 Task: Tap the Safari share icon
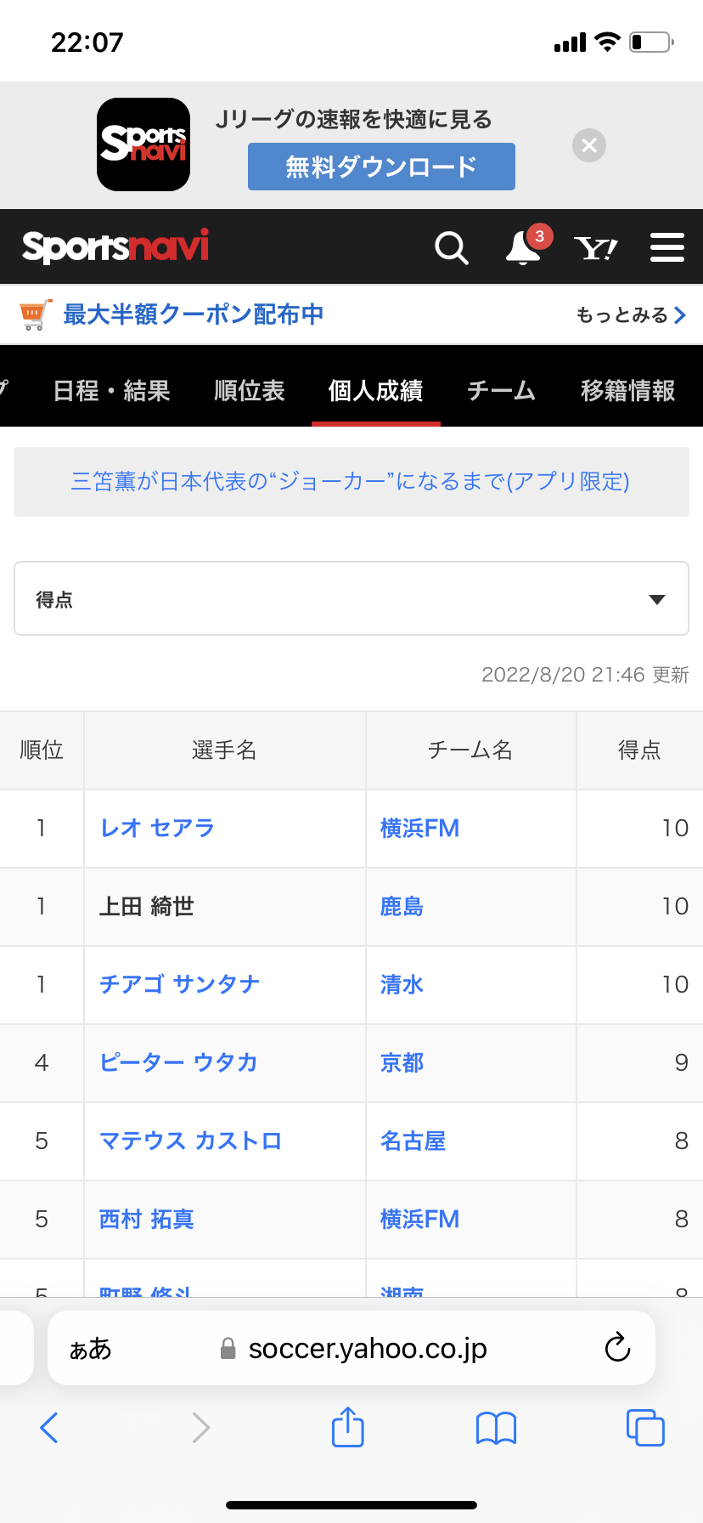347,1427
